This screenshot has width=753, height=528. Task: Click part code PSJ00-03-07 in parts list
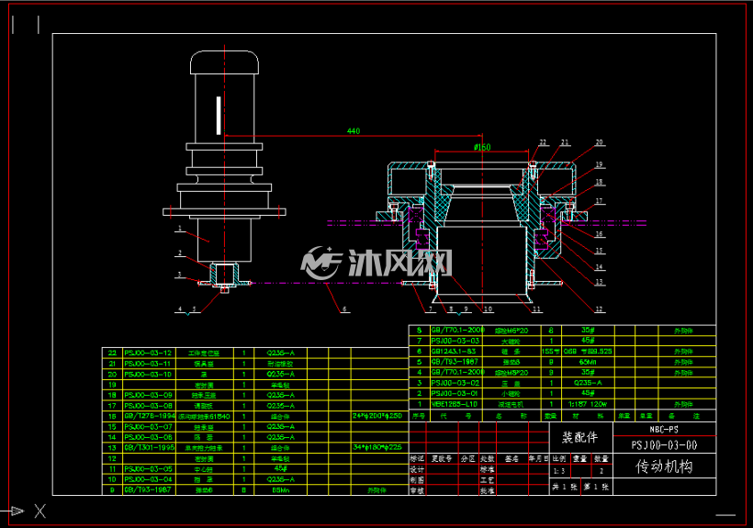coord(148,427)
